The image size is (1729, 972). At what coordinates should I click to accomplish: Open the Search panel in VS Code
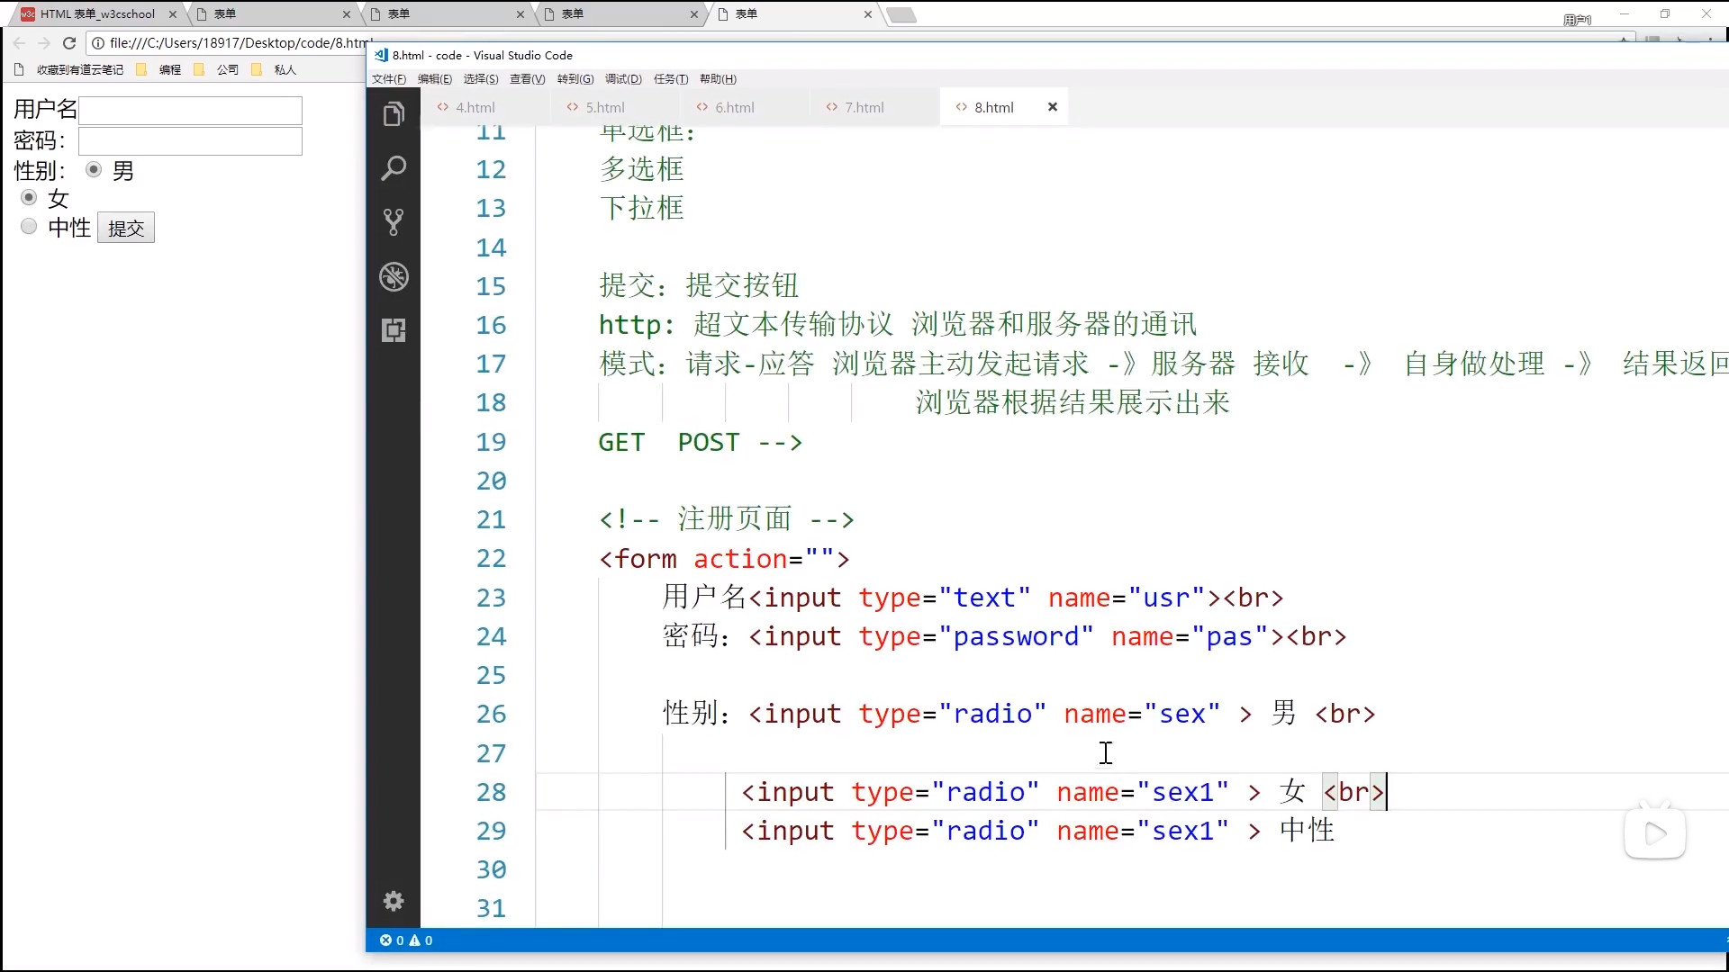[x=394, y=168]
